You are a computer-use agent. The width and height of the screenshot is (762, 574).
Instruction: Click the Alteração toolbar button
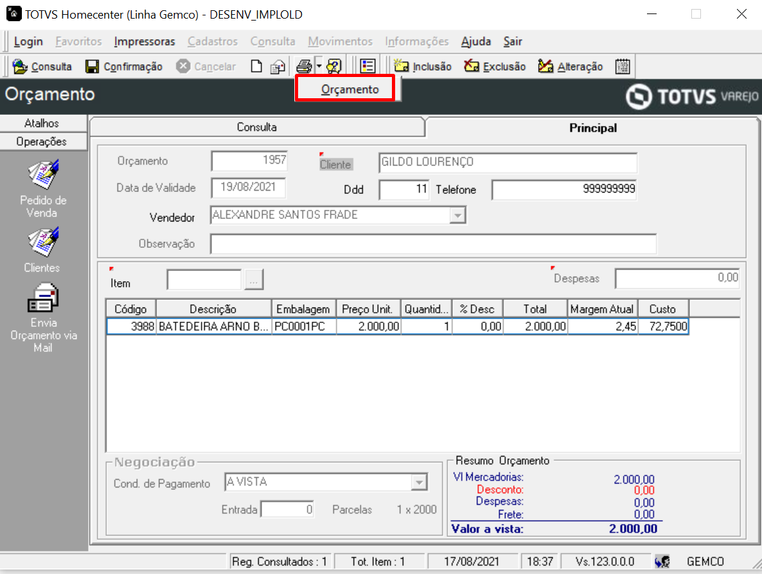click(571, 67)
